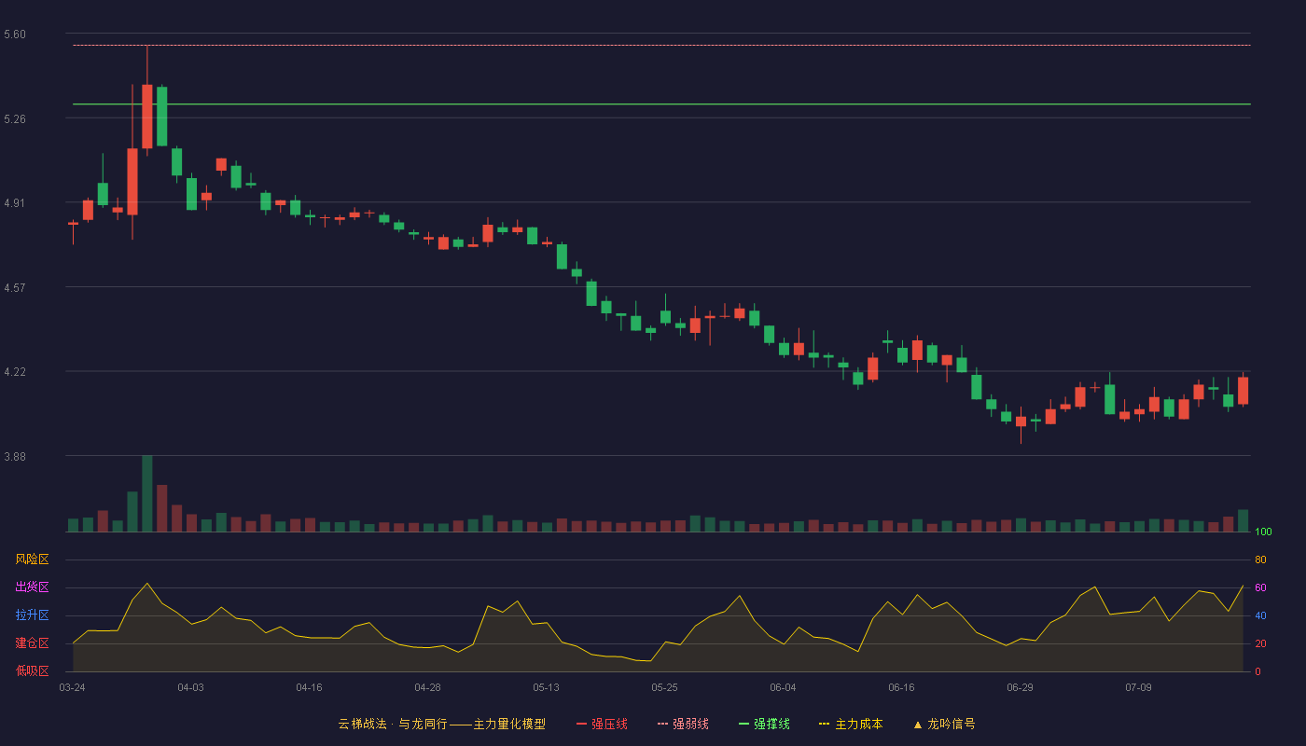
Task: Toggle the 主力成本 legend item
Action: pos(851,724)
